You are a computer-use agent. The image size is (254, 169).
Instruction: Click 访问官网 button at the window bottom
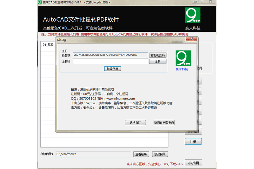click(193, 163)
